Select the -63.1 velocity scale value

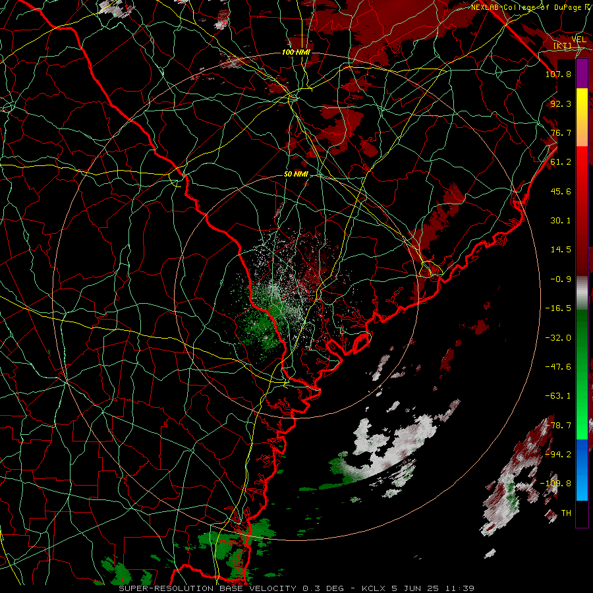point(558,396)
